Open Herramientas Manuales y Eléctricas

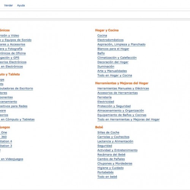pyautogui.click(x=123, y=88)
